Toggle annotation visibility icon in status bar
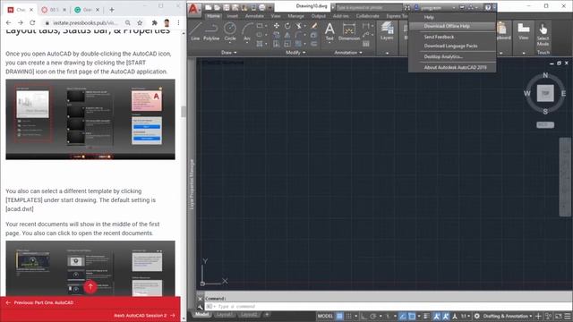The image size is (573, 322). [436, 316]
